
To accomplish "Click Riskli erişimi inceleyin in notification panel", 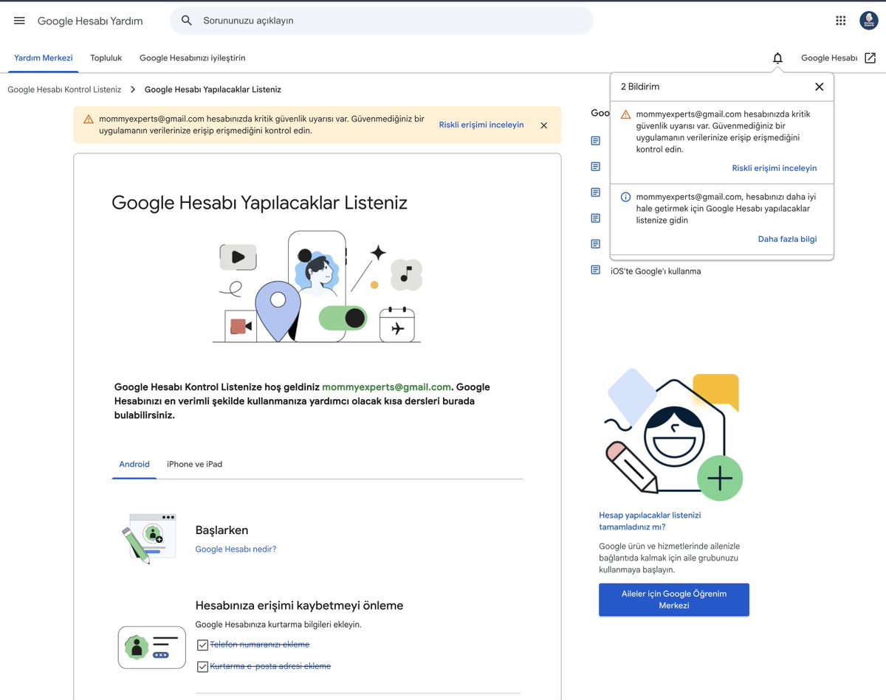I will [x=775, y=168].
